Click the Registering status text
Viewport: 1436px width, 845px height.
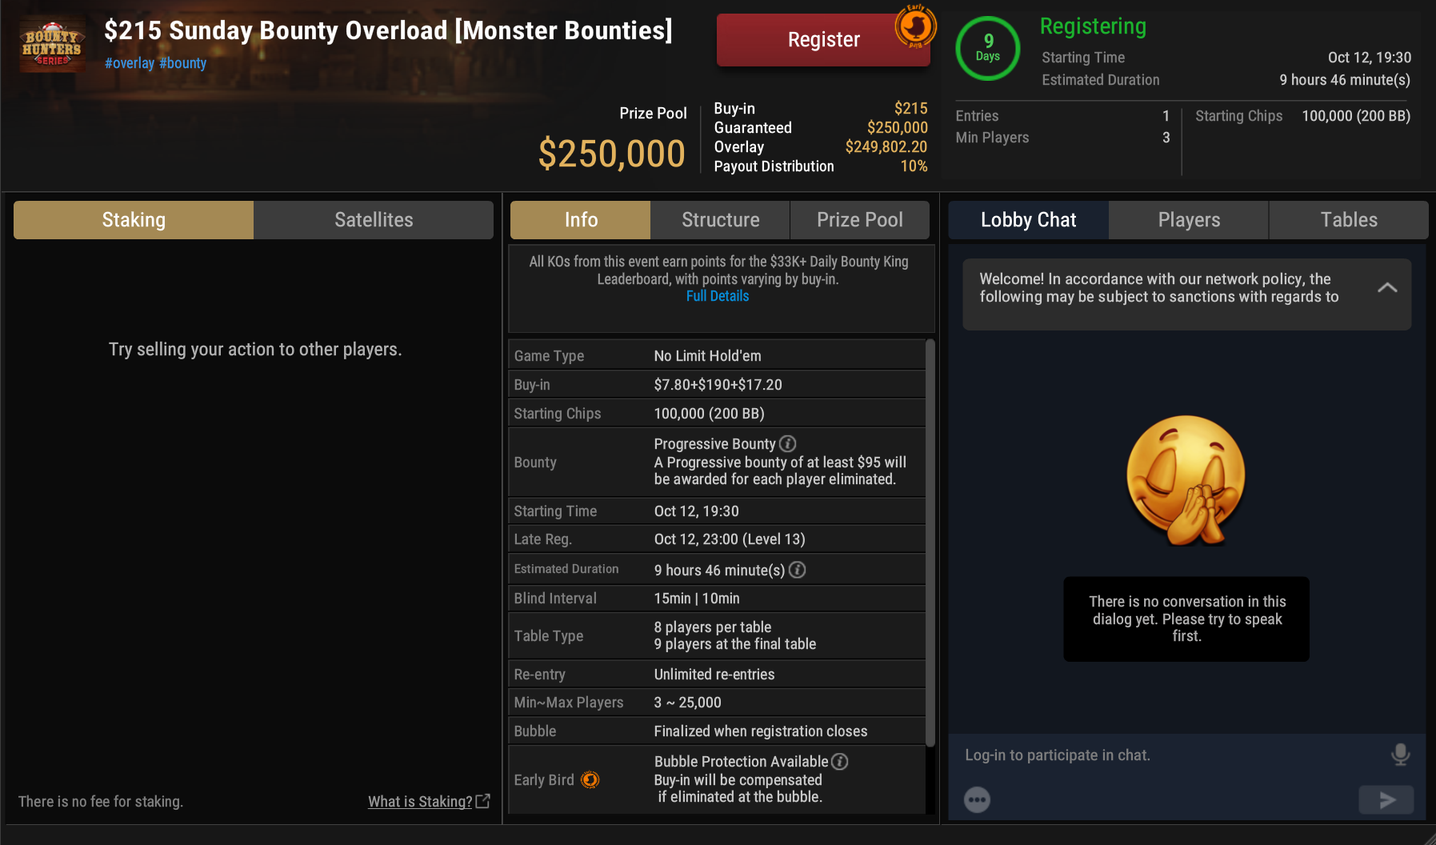point(1093,26)
